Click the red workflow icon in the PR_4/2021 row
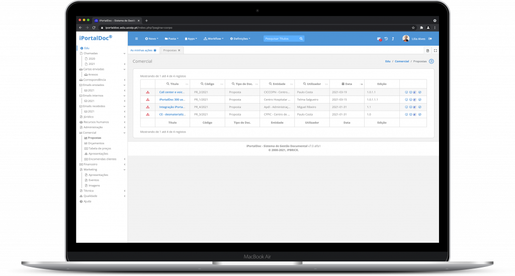 pos(148,107)
